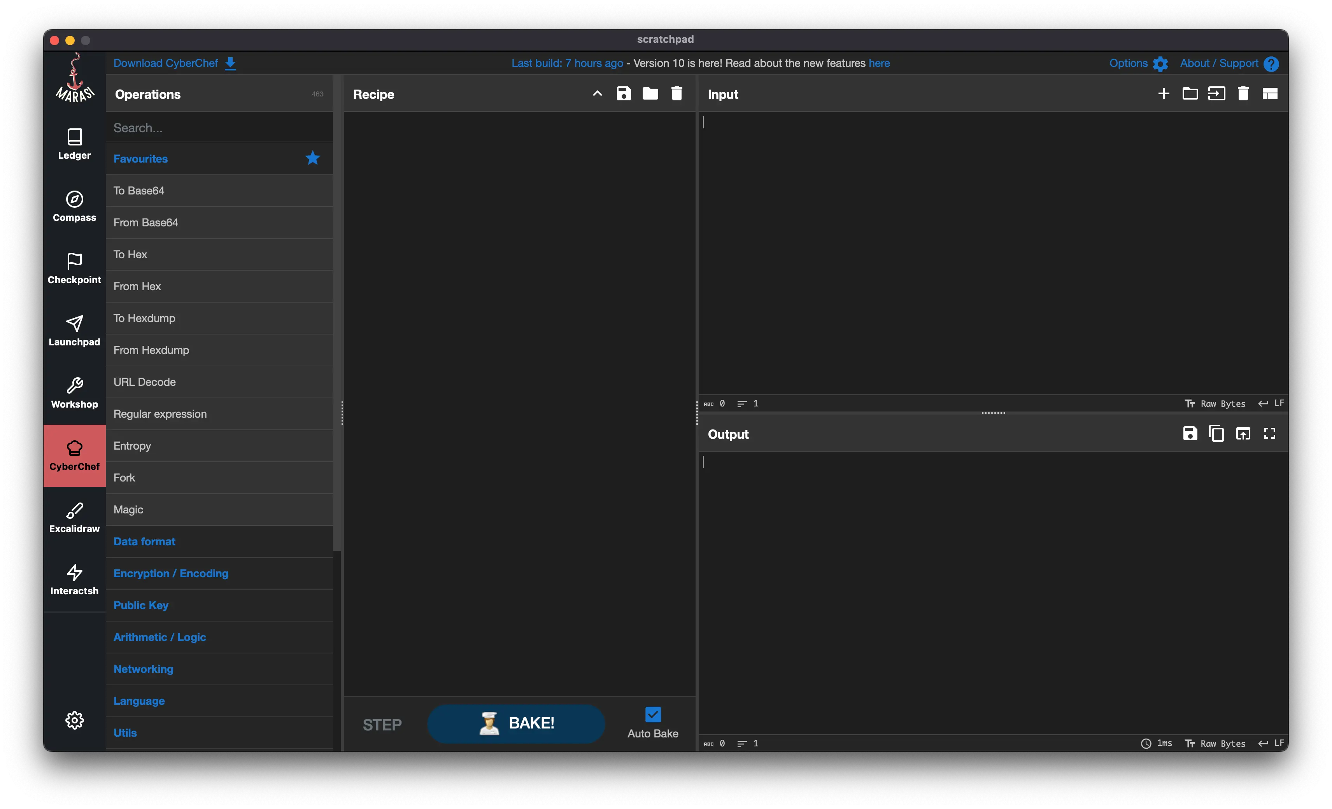Select the Entropy operation

pos(219,445)
